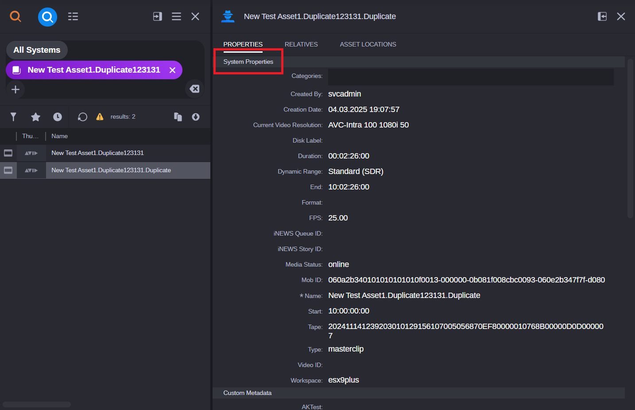Screen dimensions: 635x410
Task: Click the yellow warning triangle indicator
Action: pyautogui.click(x=100, y=116)
